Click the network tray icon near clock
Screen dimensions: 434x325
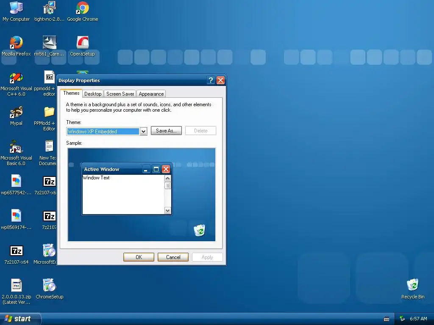pos(402,319)
